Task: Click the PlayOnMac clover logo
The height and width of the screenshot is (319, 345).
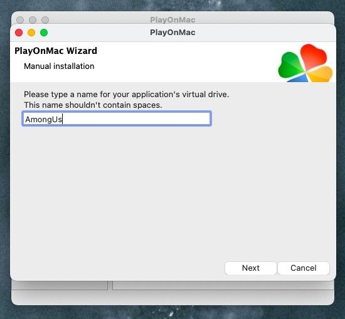Action: coord(305,63)
